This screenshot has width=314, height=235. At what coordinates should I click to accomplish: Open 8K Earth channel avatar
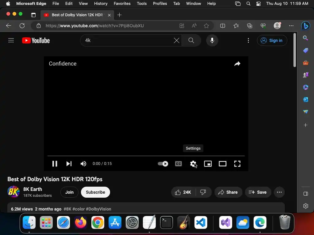(13, 192)
